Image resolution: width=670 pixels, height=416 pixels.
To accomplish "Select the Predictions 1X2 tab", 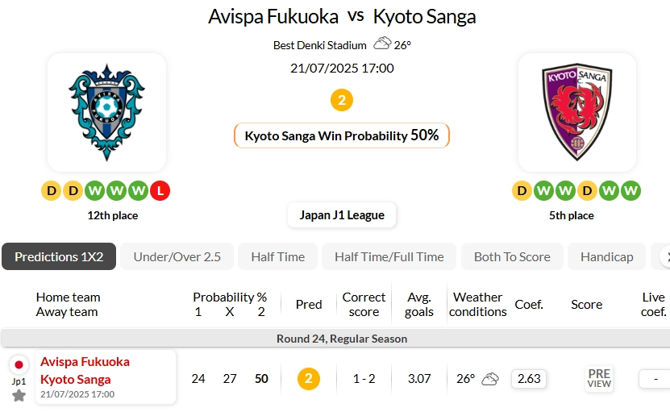I will (59, 256).
